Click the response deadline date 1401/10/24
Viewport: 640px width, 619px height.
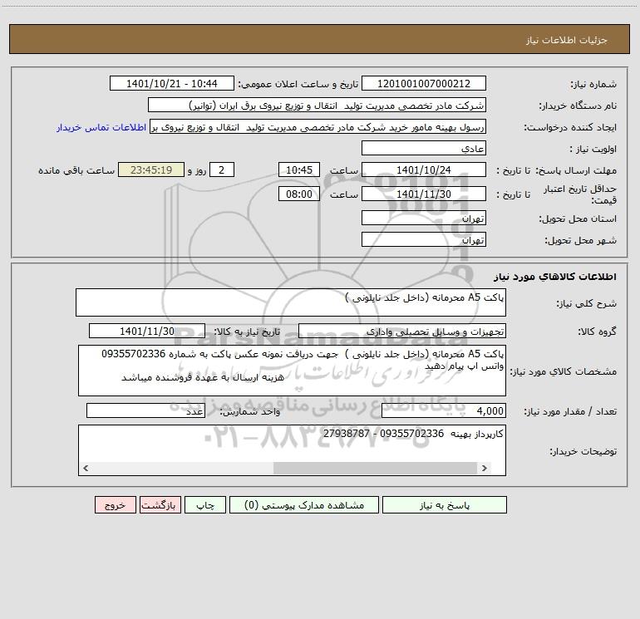pyautogui.click(x=424, y=169)
